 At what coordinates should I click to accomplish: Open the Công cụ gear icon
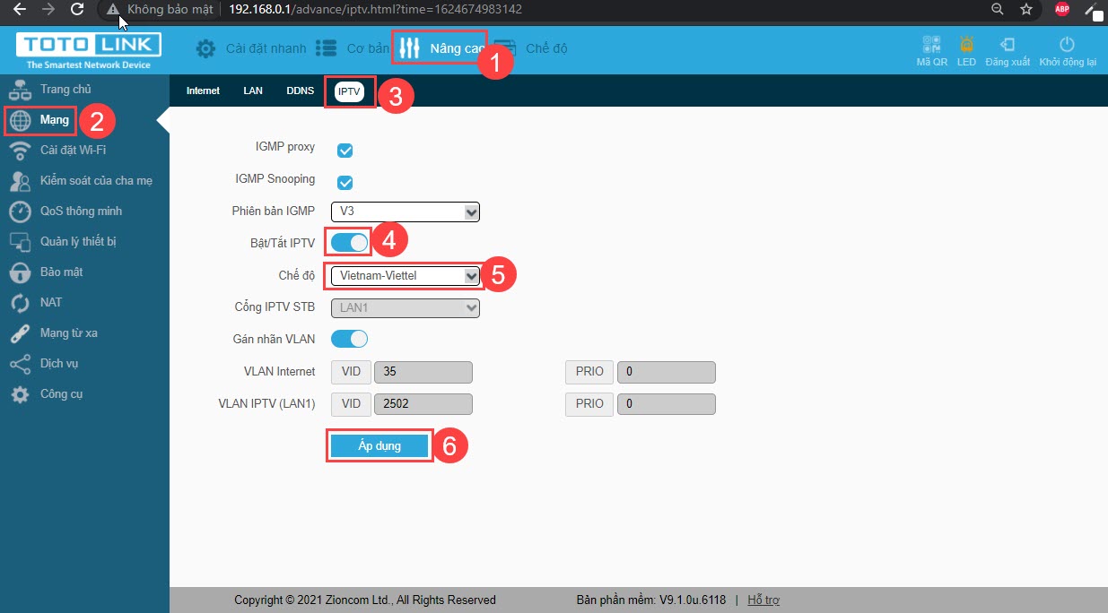point(20,394)
